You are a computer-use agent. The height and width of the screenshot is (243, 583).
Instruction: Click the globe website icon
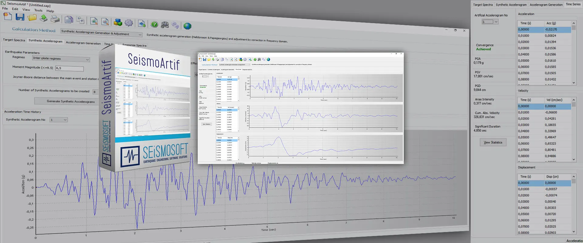pyautogui.click(x=187, y=26)
